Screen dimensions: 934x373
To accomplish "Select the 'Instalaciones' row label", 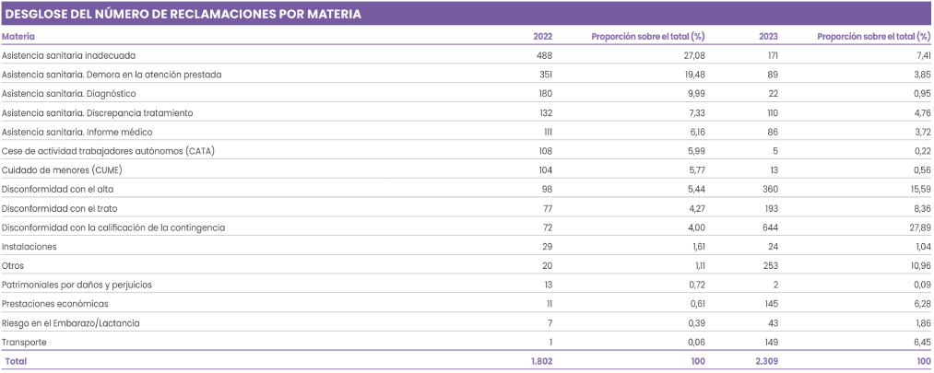I will [30, 247].
